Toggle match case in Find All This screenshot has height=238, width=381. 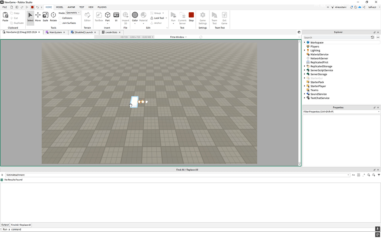(x=353, y=175)
